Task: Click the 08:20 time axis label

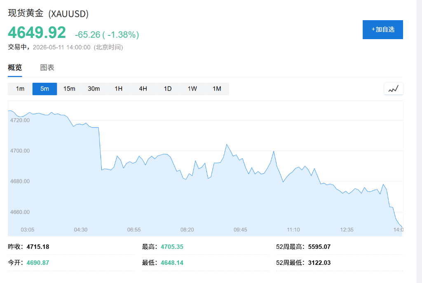Action: tap(187, 230)
